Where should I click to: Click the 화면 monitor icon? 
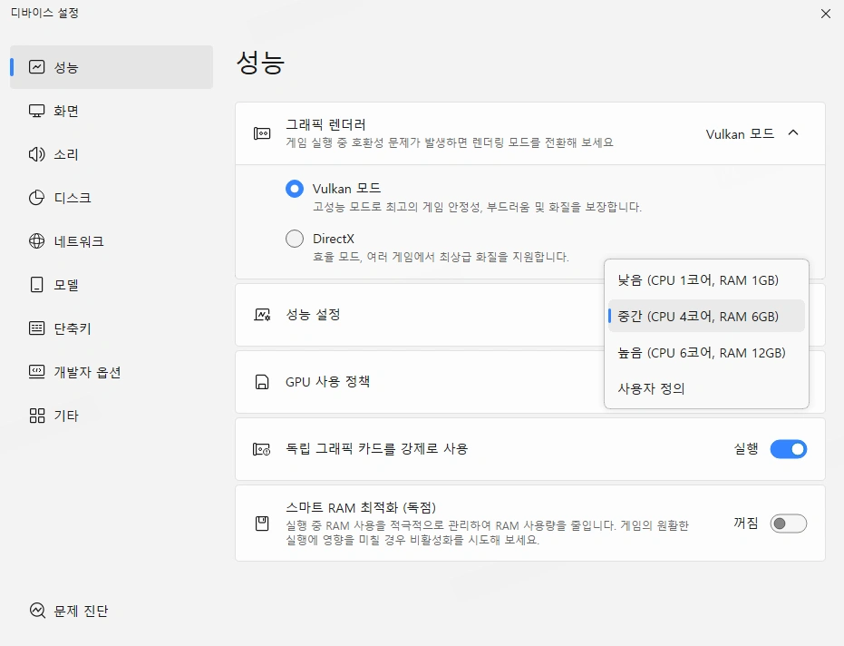[x=36, y=111]
